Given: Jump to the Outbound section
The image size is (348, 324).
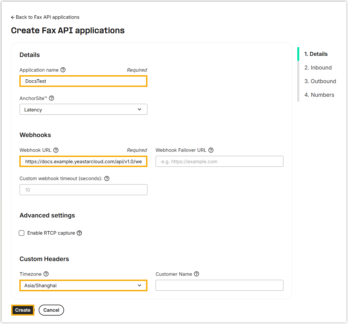Looking at the screenshot, I should pyautogui.click(x=320, y=81).
